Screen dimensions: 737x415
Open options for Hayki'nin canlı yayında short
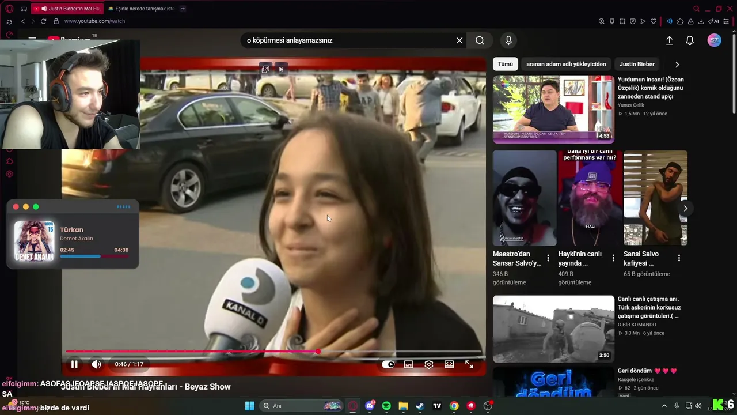(x=613, y=258)
